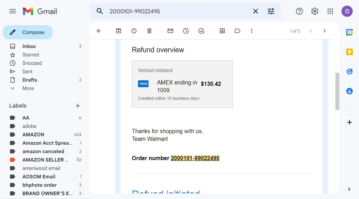The width and height of the screenshot is (359, 199).
Task: Report this email as spam
Action: click(134, 31)
